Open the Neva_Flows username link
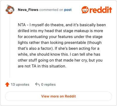Viewport: 117px width, 106px height. coord(28,10)
